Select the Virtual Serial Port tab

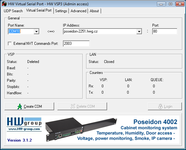(x=39, y=10)
